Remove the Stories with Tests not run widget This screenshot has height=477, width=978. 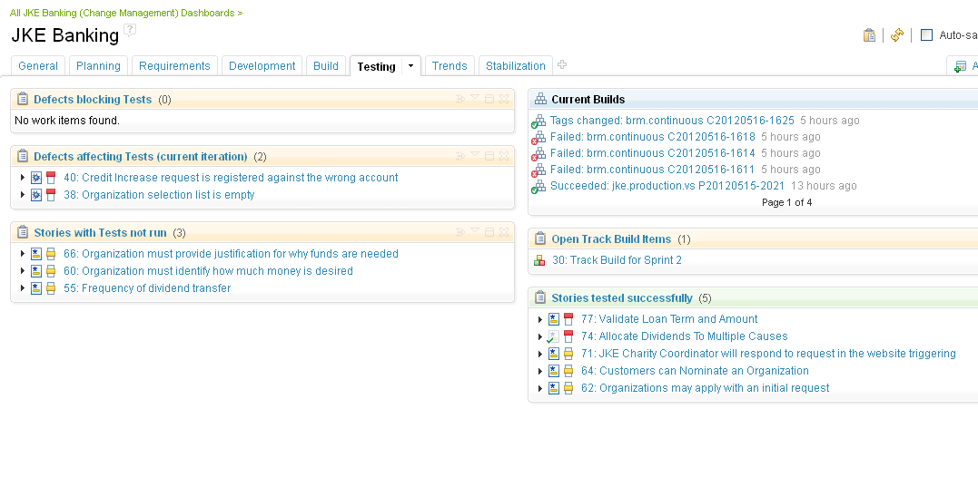[x=504, y=232]
